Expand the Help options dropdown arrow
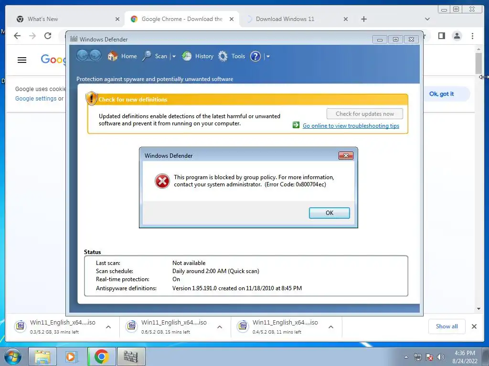 click(x=268, y=56)
